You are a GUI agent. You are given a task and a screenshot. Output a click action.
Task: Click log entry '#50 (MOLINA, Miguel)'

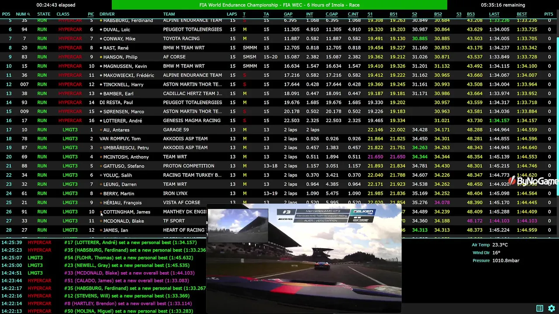(x=128, y=311)
